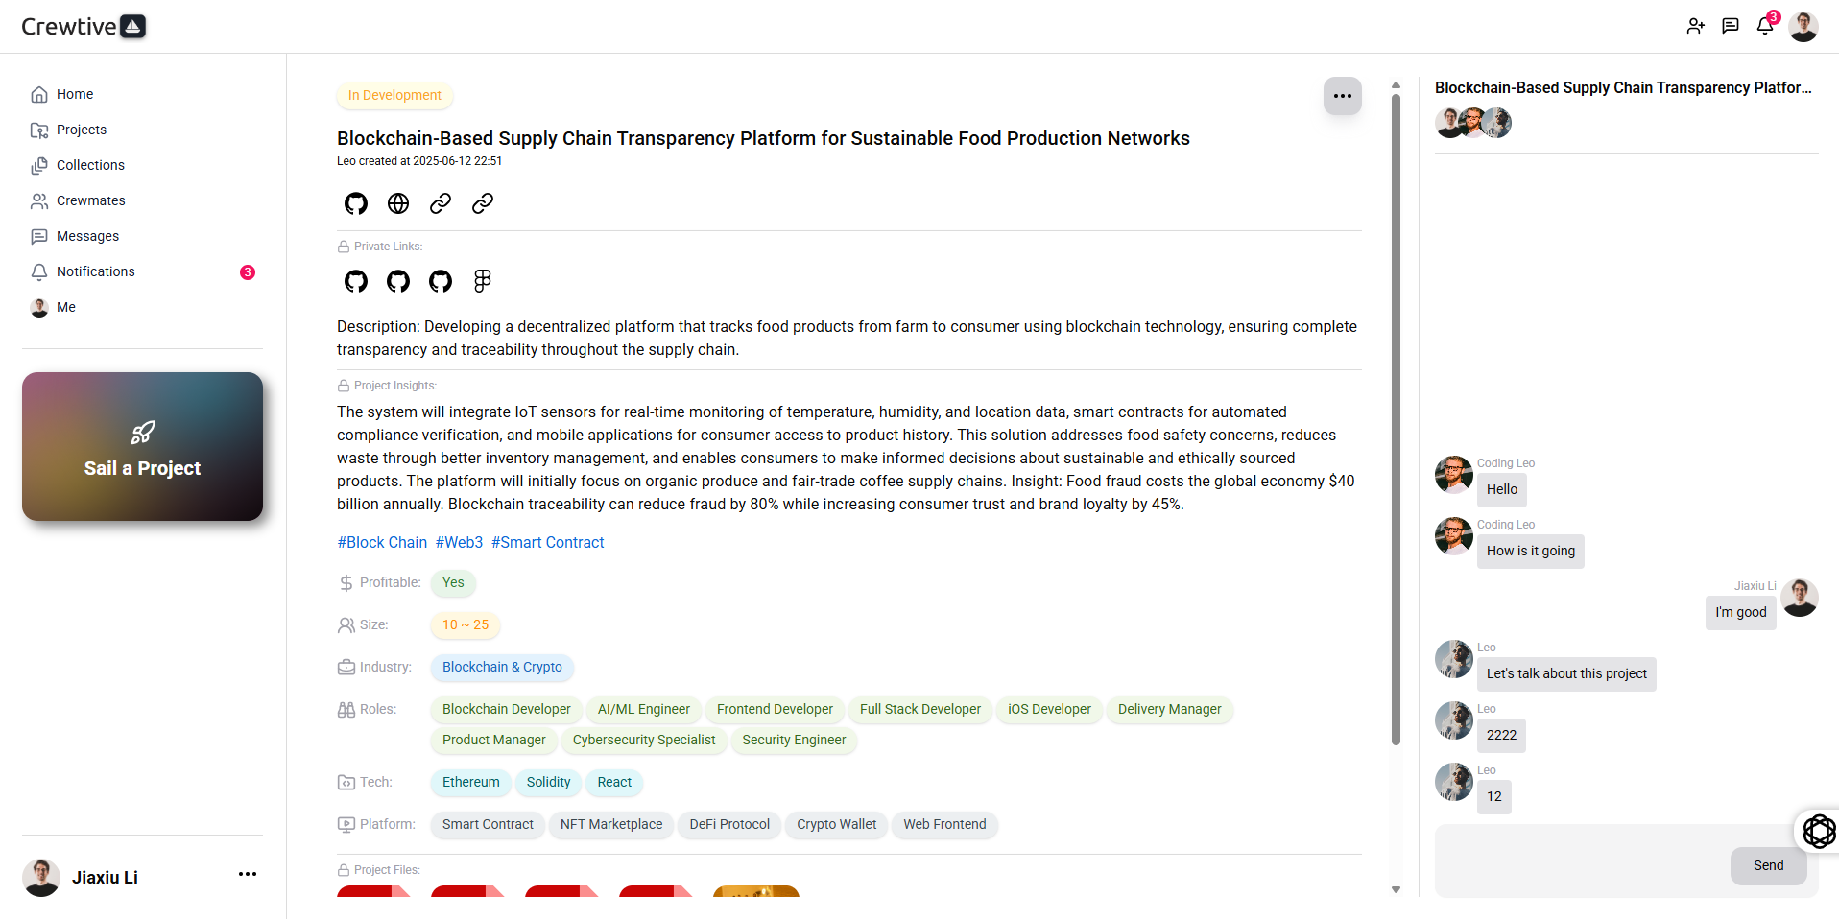
Task: Open the notifications bell in header
Action: 1765,26
